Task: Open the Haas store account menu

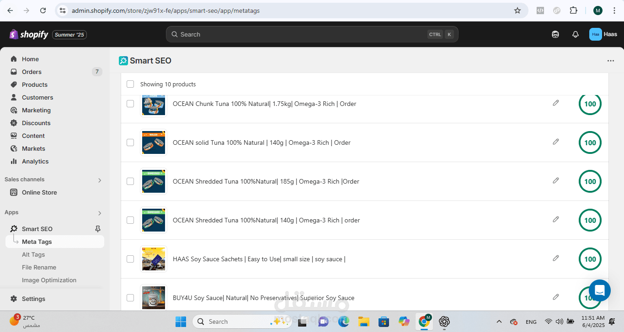Action: pos(603,34)
